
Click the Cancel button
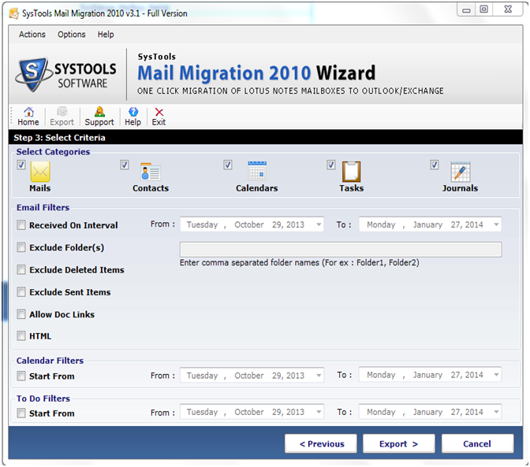pos(477,443)
